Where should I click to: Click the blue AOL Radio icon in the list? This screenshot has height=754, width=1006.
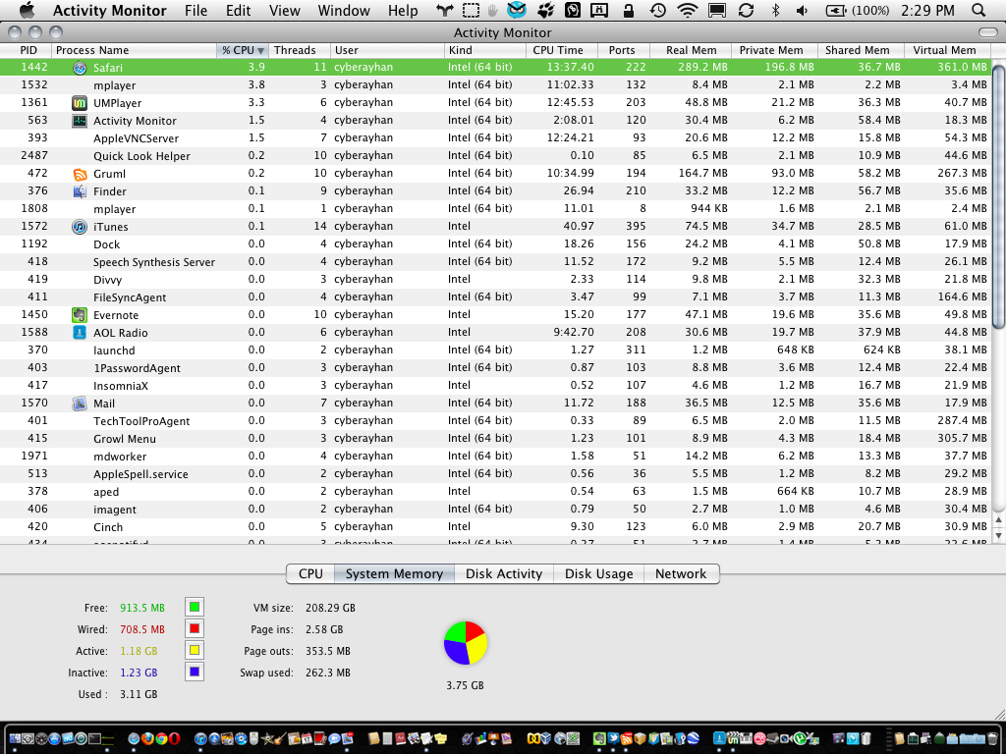(x=80, y=332)
